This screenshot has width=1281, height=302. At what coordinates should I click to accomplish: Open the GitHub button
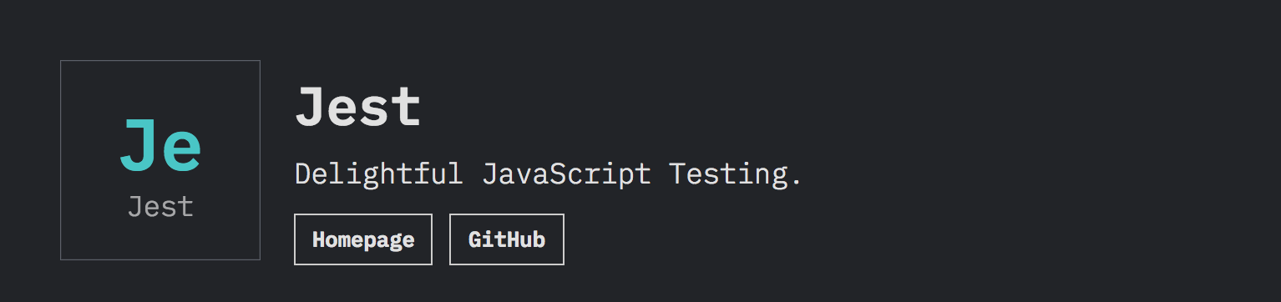[x=507, y=239]
